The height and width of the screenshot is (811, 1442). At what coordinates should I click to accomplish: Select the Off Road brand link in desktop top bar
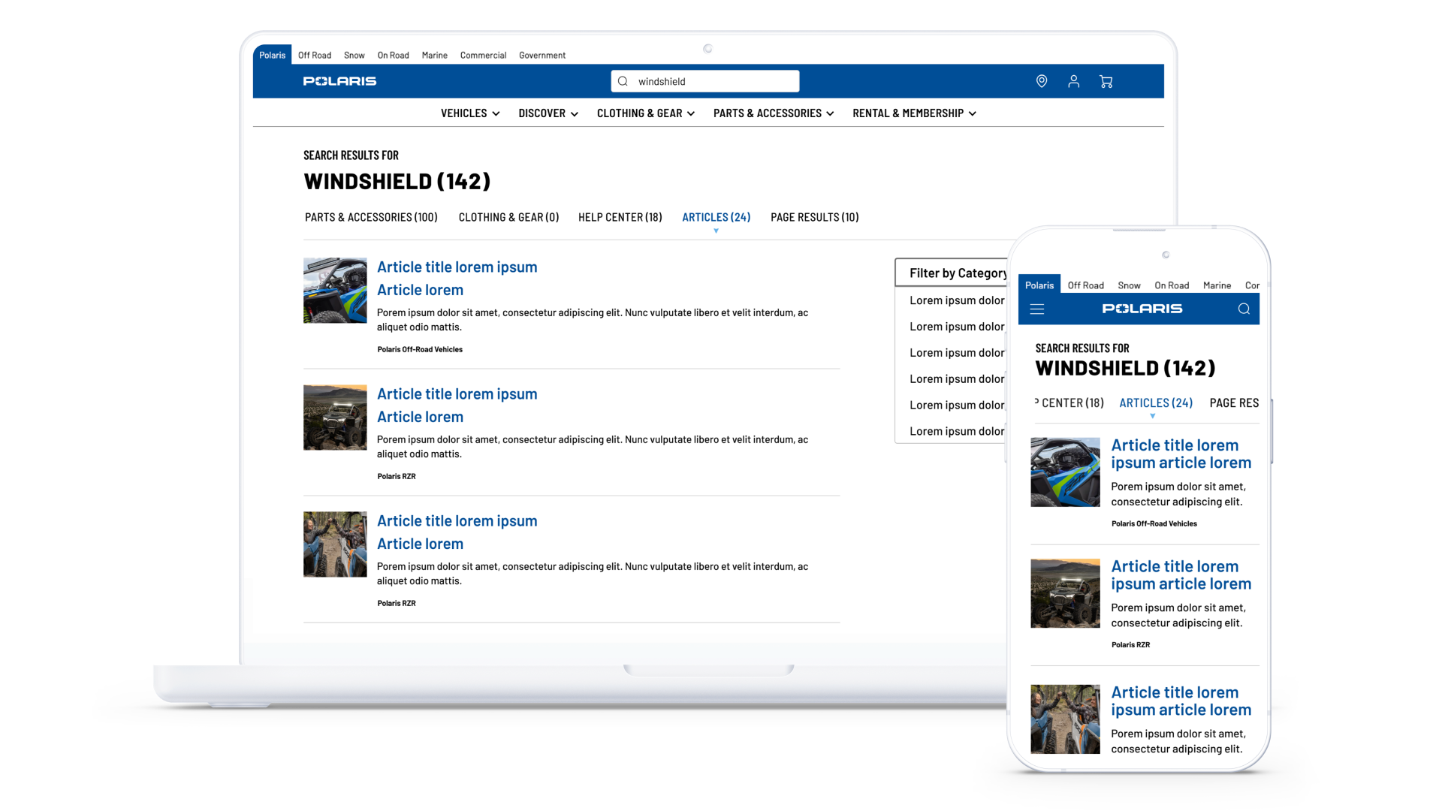[314, 56]
